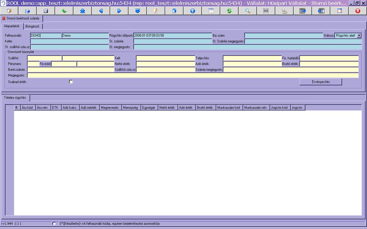Screen dimensions: 367x229
Task: Click the Nettó érték column header
Action: pos(167,108)
